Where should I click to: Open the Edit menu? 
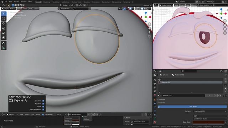click(10, 2)
